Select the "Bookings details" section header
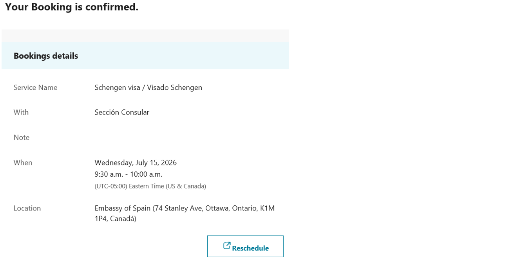The image size is (505, 261). point(46,56)
